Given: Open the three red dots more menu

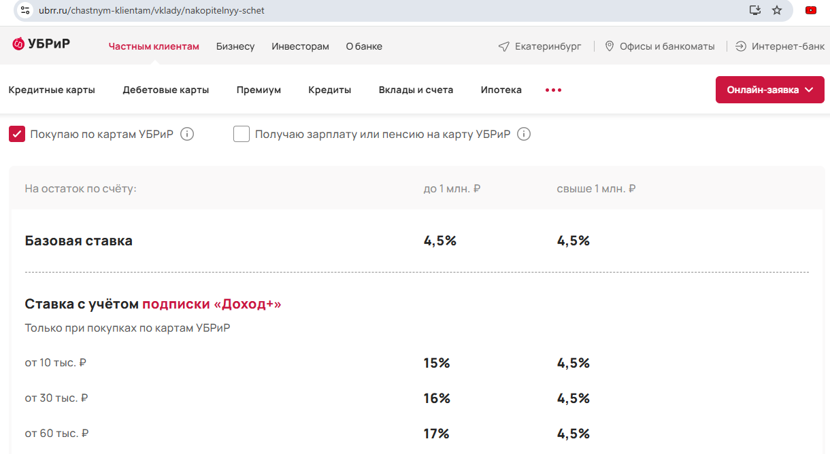Looking at the screenshot, I should coord(553,90).
